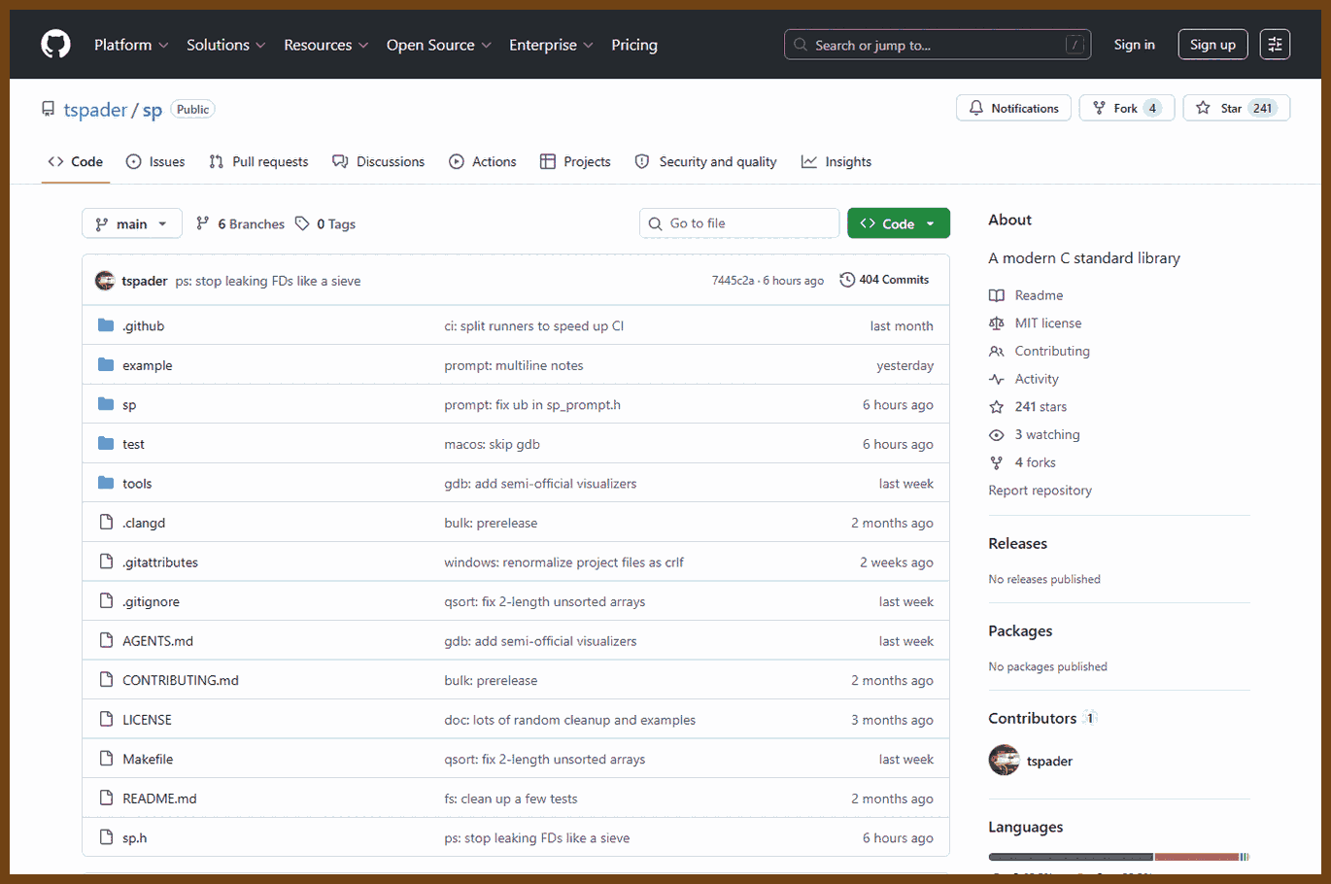Expand the green Code dropdown button
1331x884 pixels.
click(899, 223)
